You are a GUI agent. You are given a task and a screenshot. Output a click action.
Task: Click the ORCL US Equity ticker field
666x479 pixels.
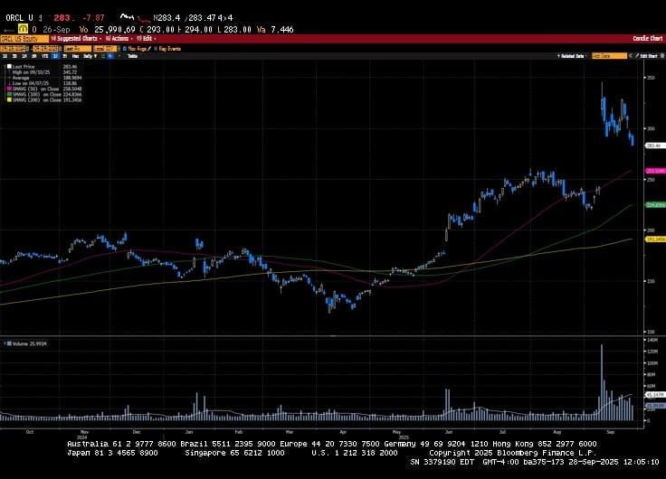23,39
